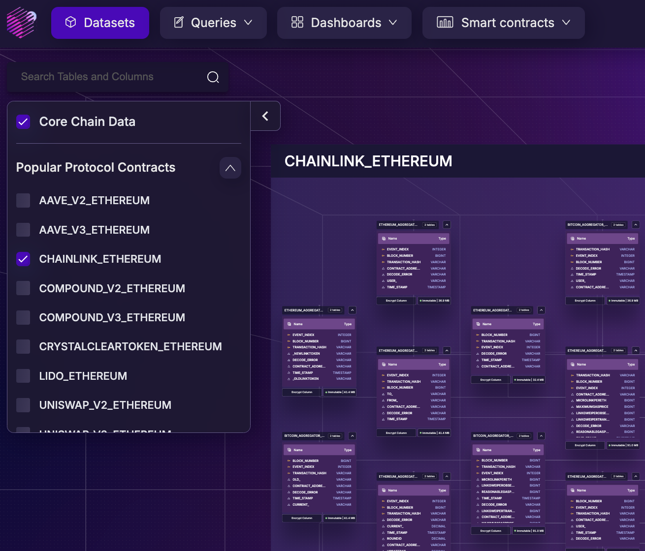
Task: Collapse the card with TO_ and FROM_ columns
Action: [447, 351]
